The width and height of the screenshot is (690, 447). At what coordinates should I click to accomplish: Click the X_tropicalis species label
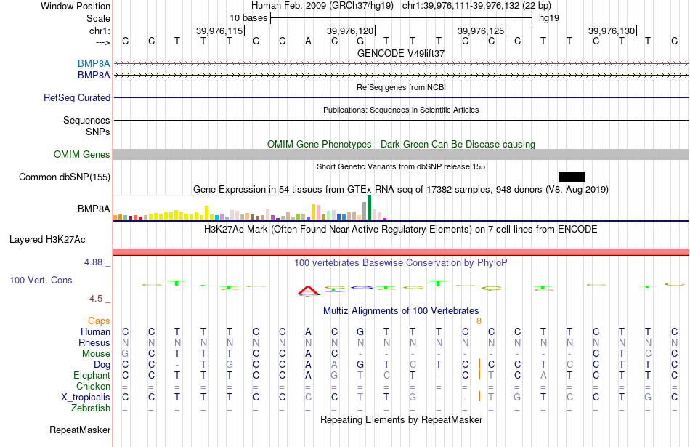click(x=86, y=398)
